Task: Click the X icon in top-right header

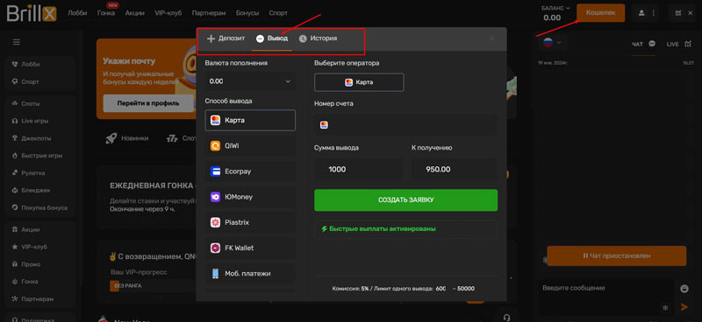Action: 690,13
